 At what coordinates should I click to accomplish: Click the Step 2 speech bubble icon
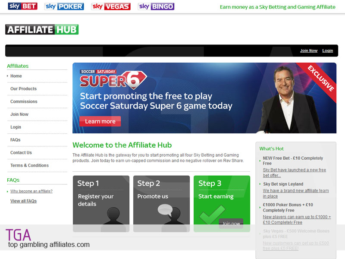[165, 210]
